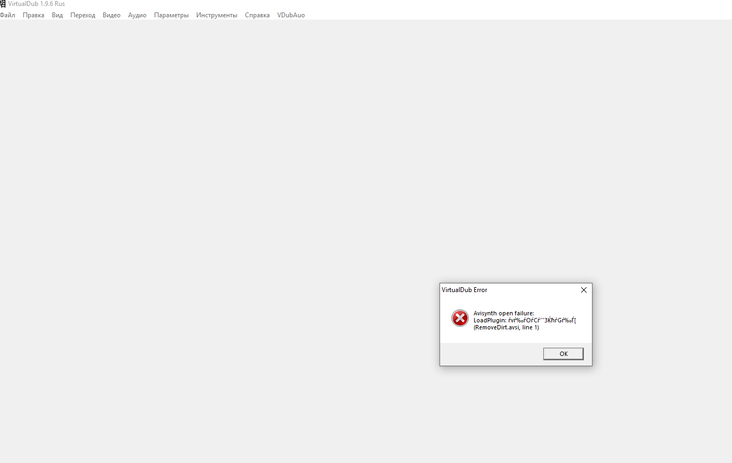Click the '(RemoveDirt.avsi, line 1)' text
Screen dimensions: 732x463
(506, 327)
